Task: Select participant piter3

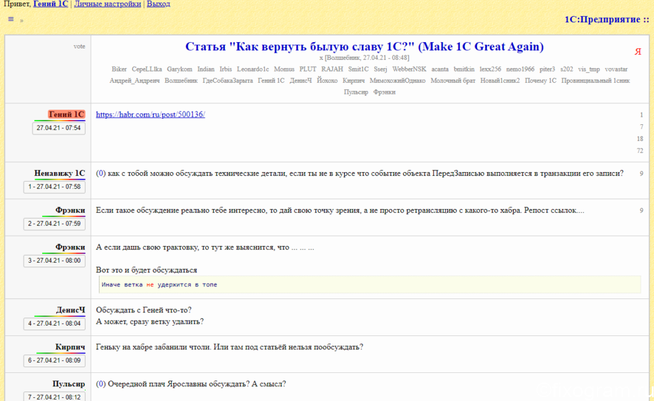Action: coord(547,69)
